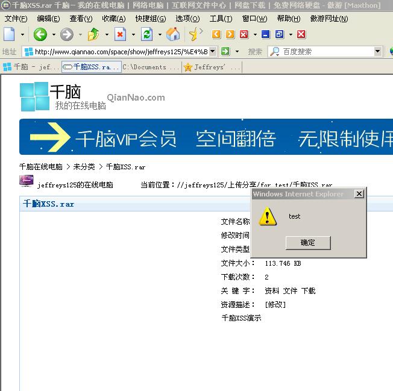The image size is (393, 391).
Task: Click inside the 百度搜索 search field
Action: (325, 52)
